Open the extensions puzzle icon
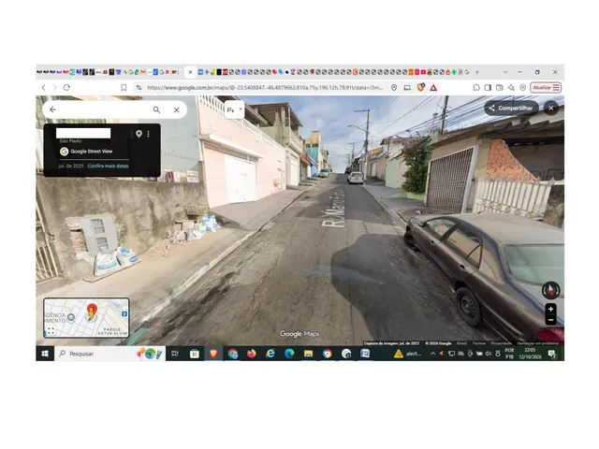 click(x=476, y=87)
